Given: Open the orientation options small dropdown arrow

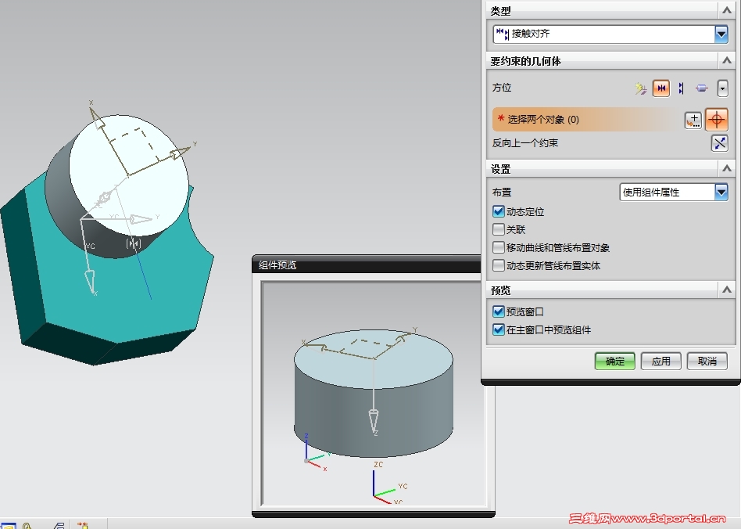Looking at the screenshot, I should tap(722, 88).
